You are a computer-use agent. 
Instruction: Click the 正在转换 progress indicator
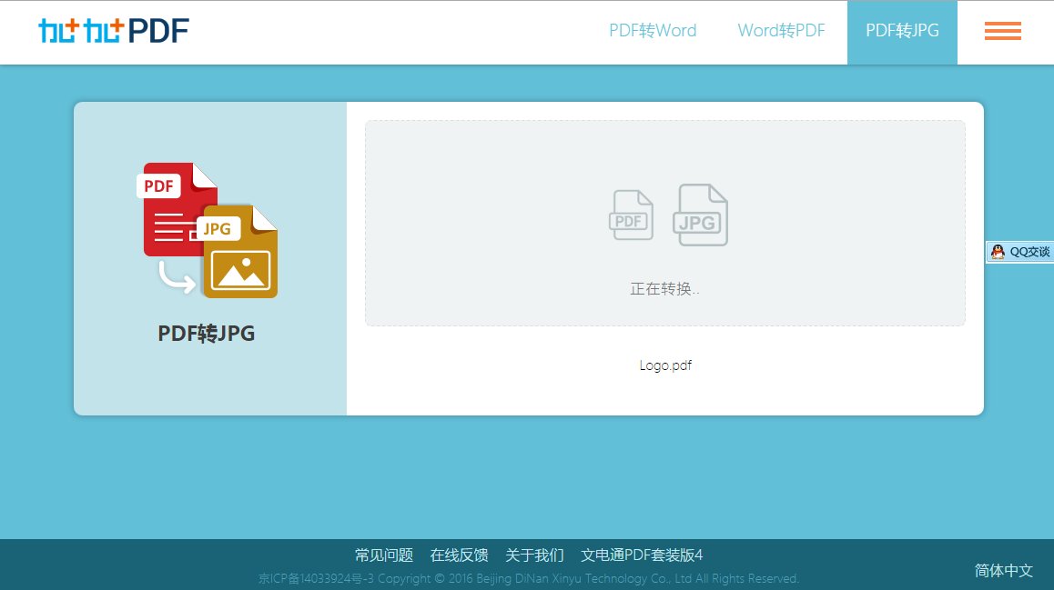(x=664, y=288)
